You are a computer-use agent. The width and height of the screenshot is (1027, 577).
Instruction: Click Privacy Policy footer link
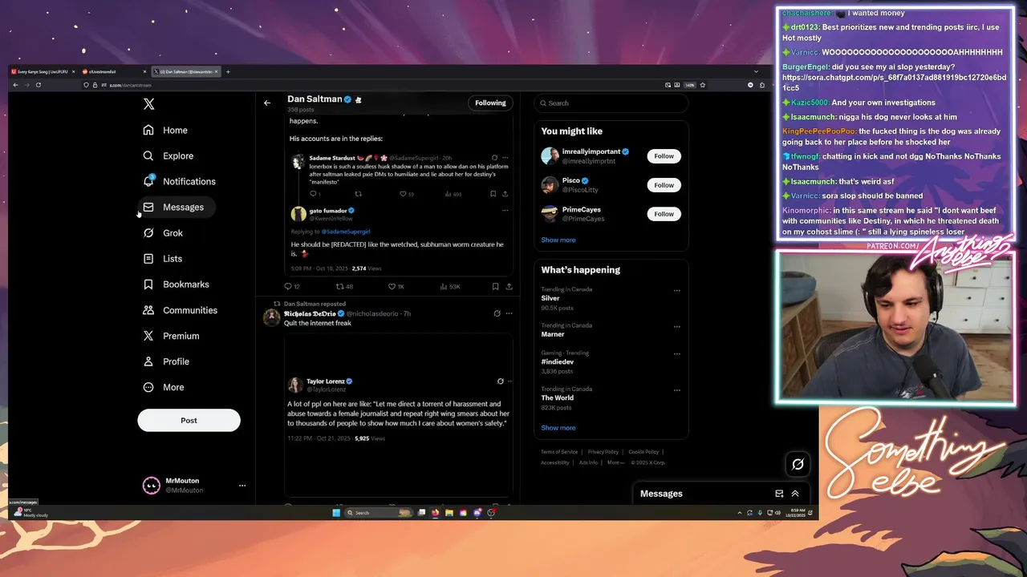[603, 452]
